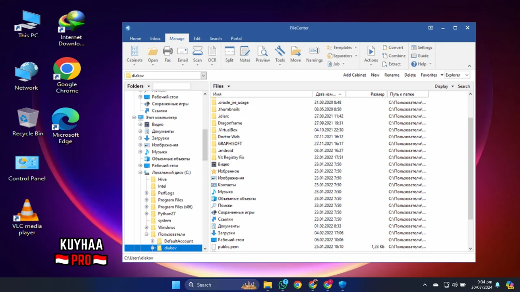Select the public.pem file
520x292 pixels.
point(228,247)
